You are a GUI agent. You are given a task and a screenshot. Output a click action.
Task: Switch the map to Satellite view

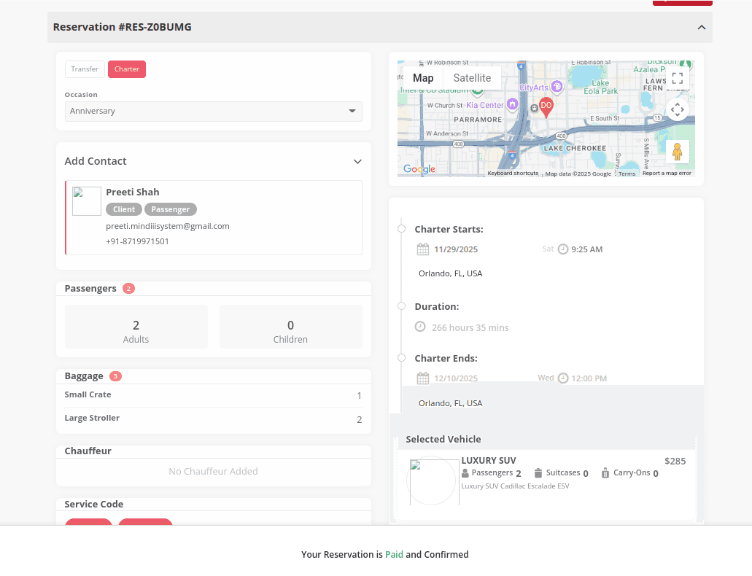click(x=472, y=78)
